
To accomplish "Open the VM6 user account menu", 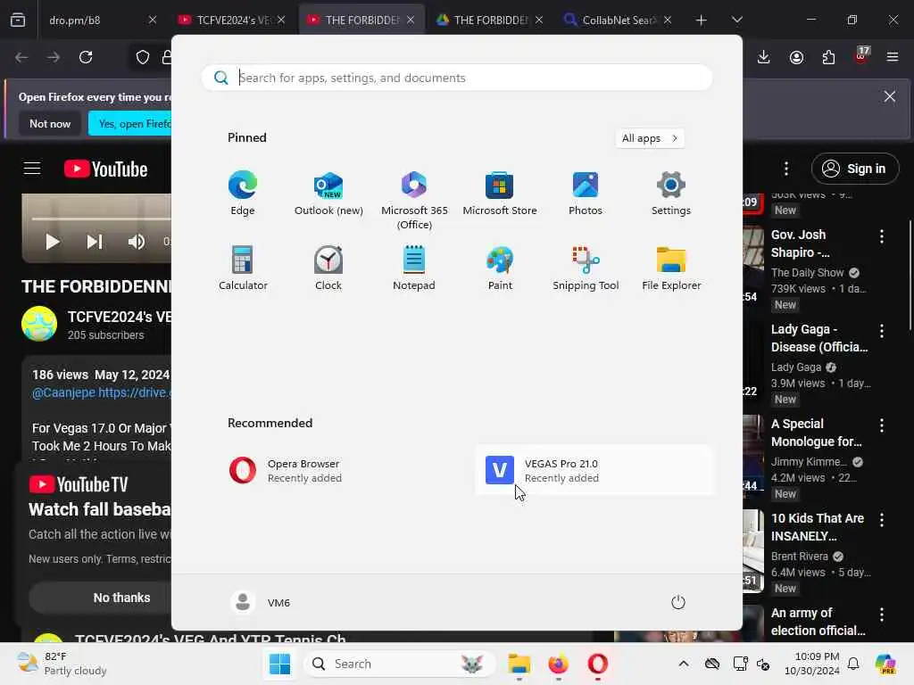I will click(261, 602).
